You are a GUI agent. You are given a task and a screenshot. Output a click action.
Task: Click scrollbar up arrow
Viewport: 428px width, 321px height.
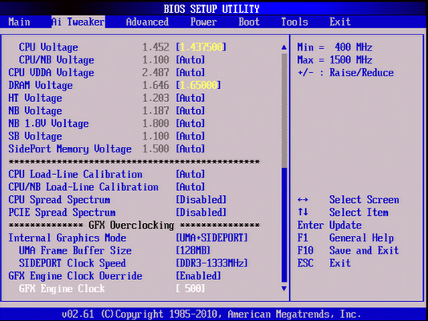284,47
